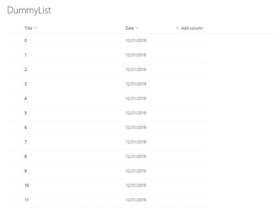Click the DummyList page heading
The width and height of the screenshot is (277, 211).
click(29, 10)
